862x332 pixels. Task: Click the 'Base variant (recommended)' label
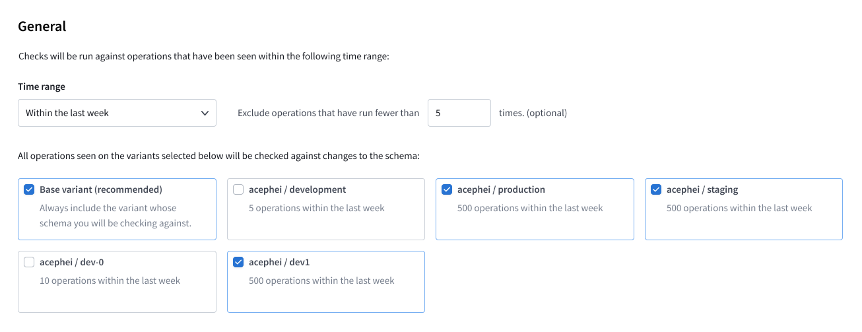tap(101, 189)
